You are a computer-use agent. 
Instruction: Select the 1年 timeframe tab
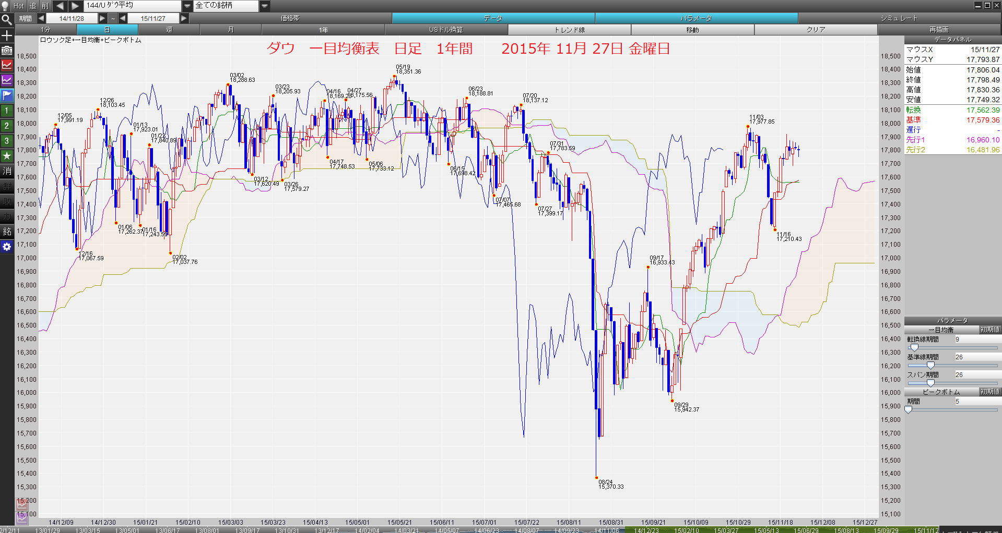coord(323,30)
